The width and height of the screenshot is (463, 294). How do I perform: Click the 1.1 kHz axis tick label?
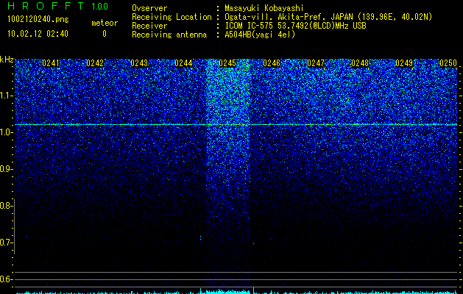[6, 96]
